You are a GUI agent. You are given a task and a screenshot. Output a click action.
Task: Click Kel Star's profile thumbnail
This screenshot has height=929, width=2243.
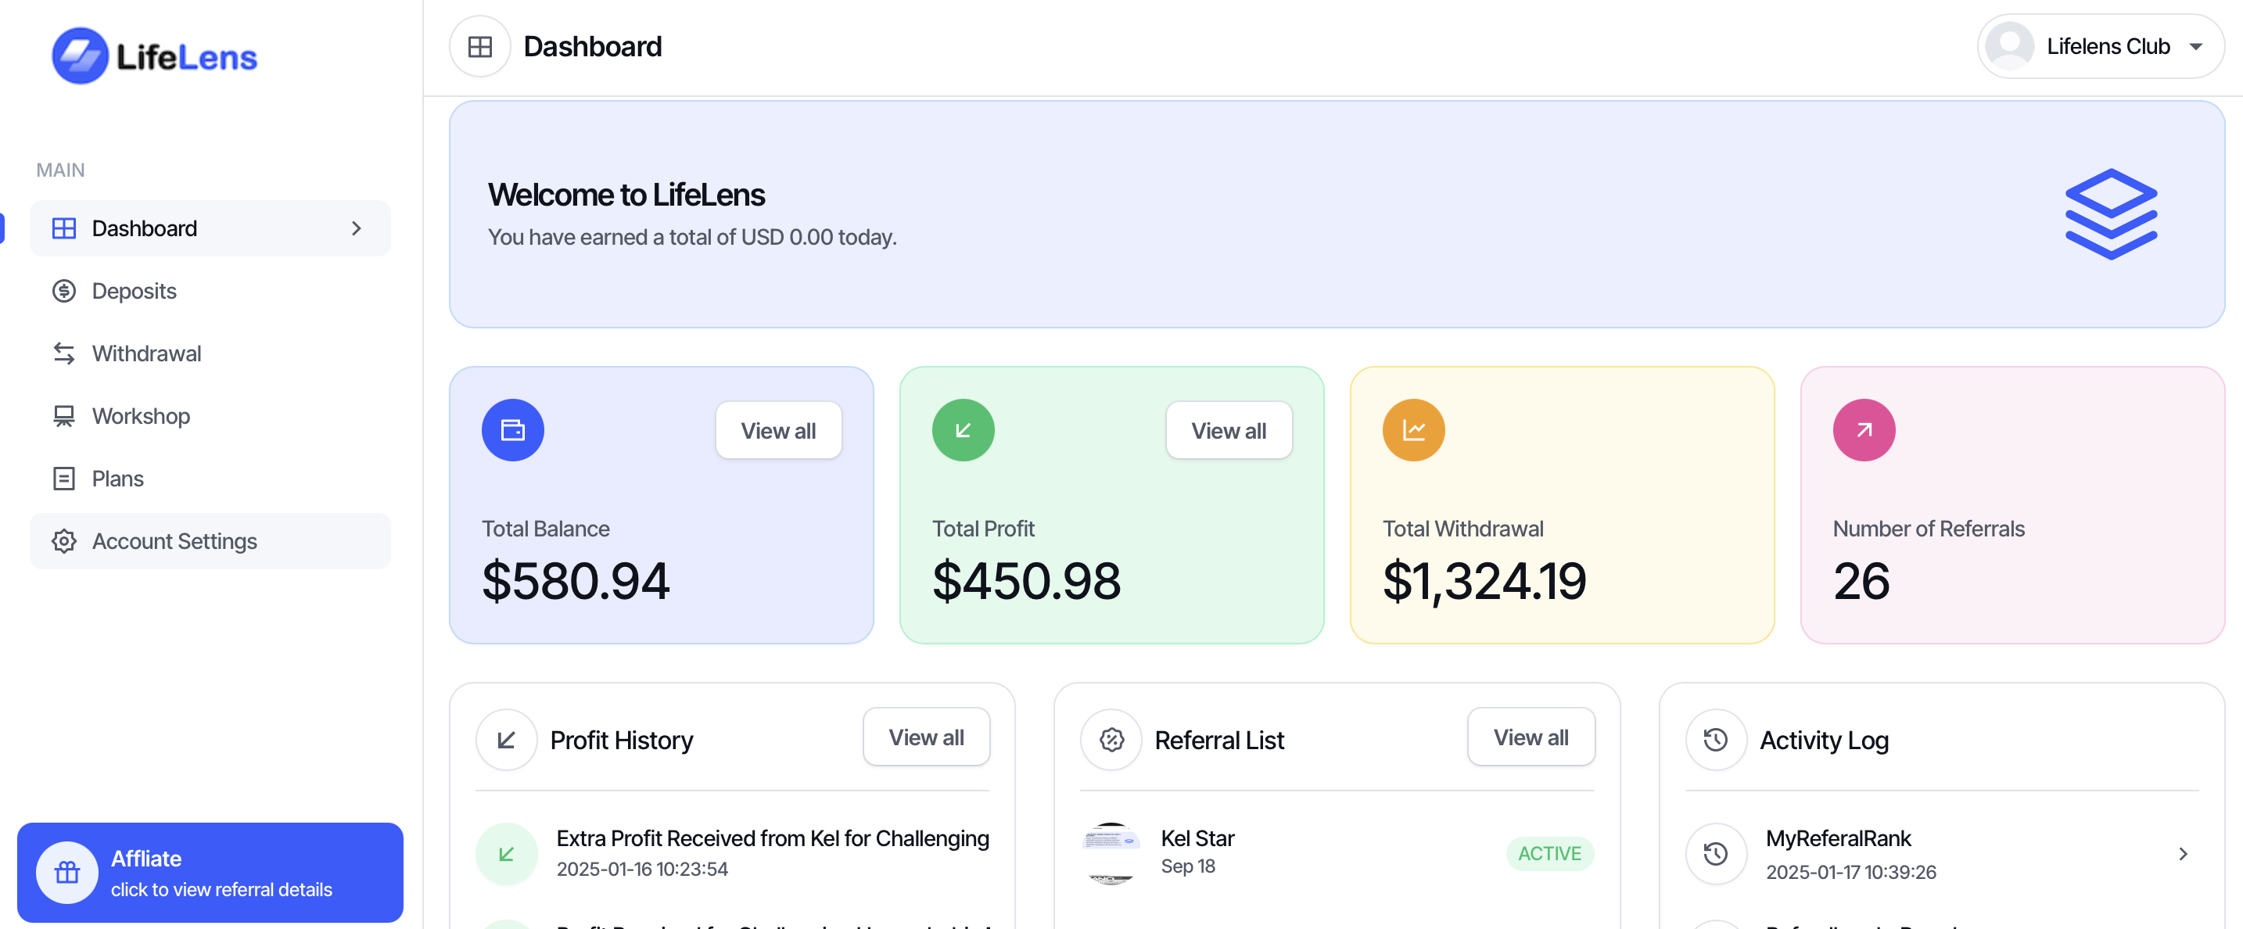(x=1111, y=854)
